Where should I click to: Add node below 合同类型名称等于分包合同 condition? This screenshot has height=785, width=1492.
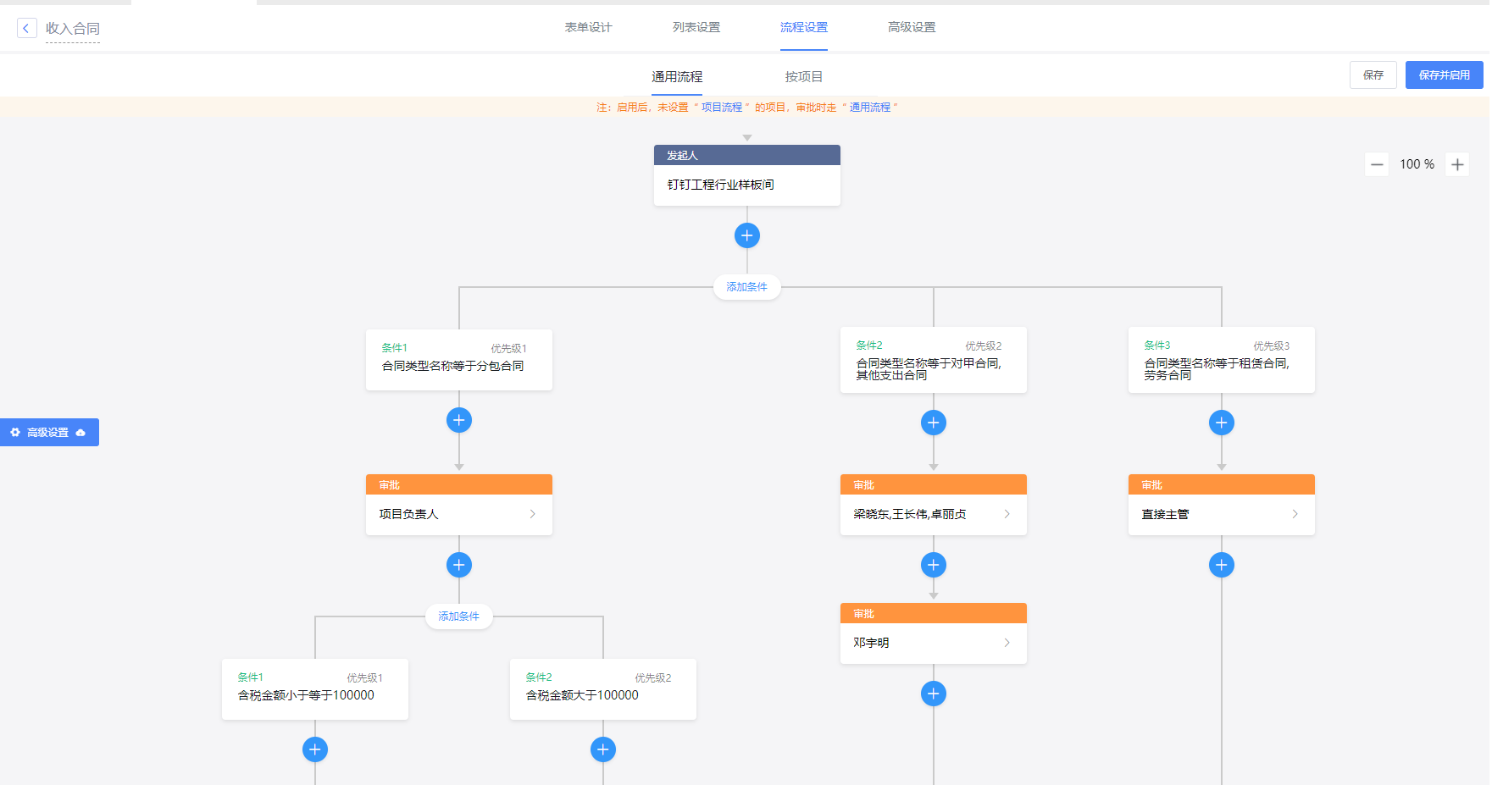point(458,420)
